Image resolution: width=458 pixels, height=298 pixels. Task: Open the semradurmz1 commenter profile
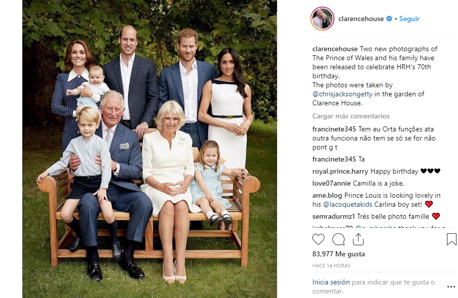(x=333, y=216)
